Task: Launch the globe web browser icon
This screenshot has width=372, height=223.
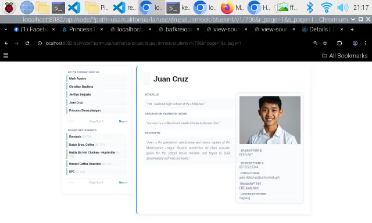Action: pos(27,8)
